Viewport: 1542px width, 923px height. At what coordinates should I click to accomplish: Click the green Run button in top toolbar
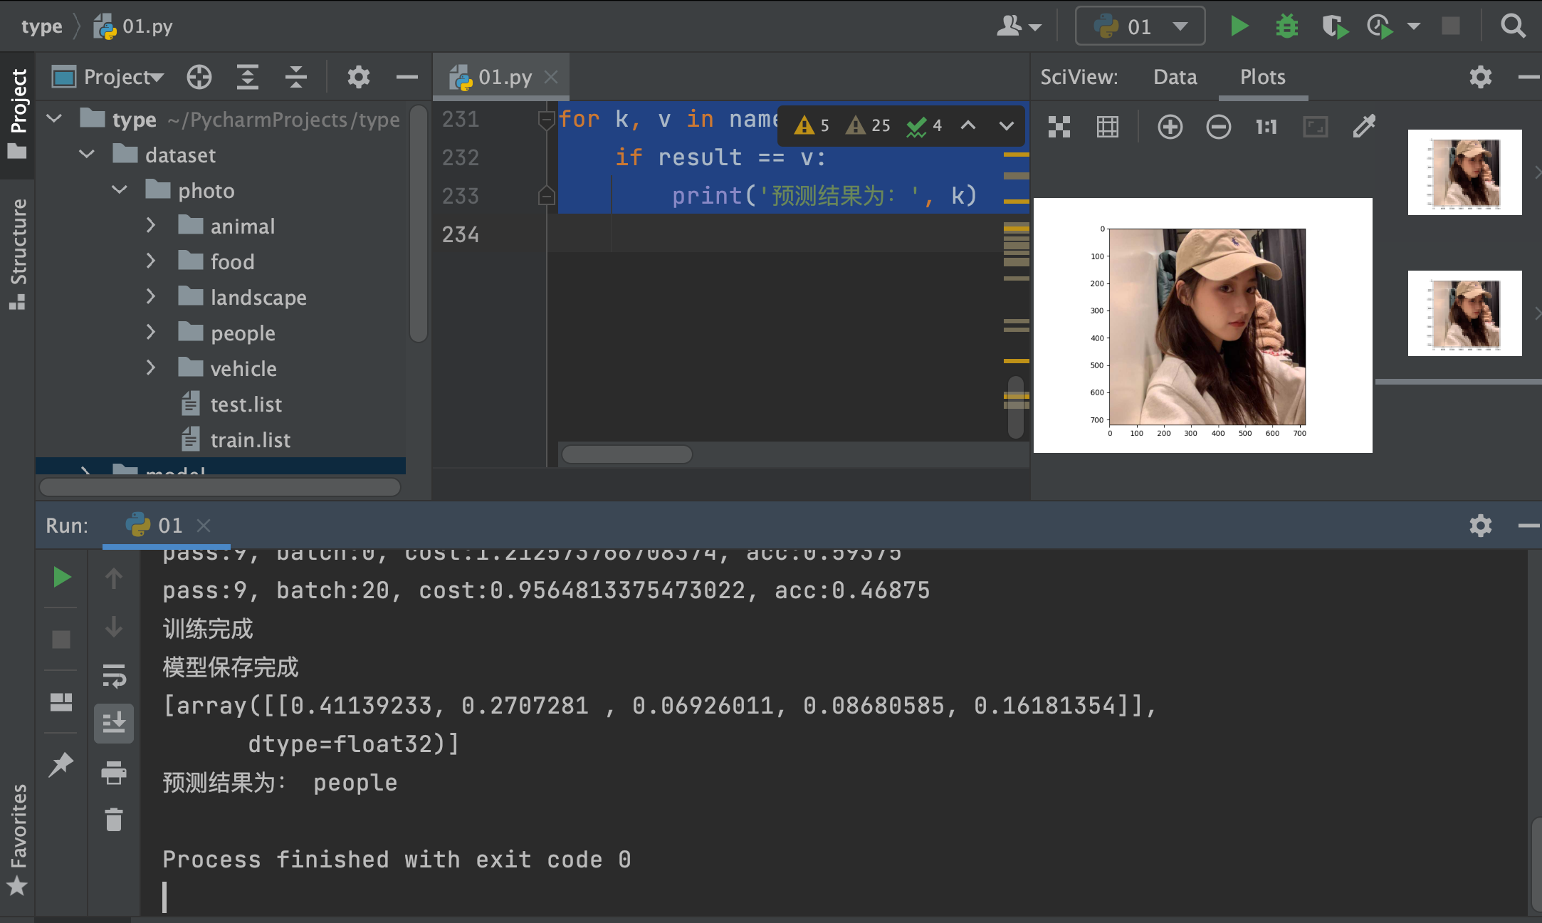pos(1239,26)
